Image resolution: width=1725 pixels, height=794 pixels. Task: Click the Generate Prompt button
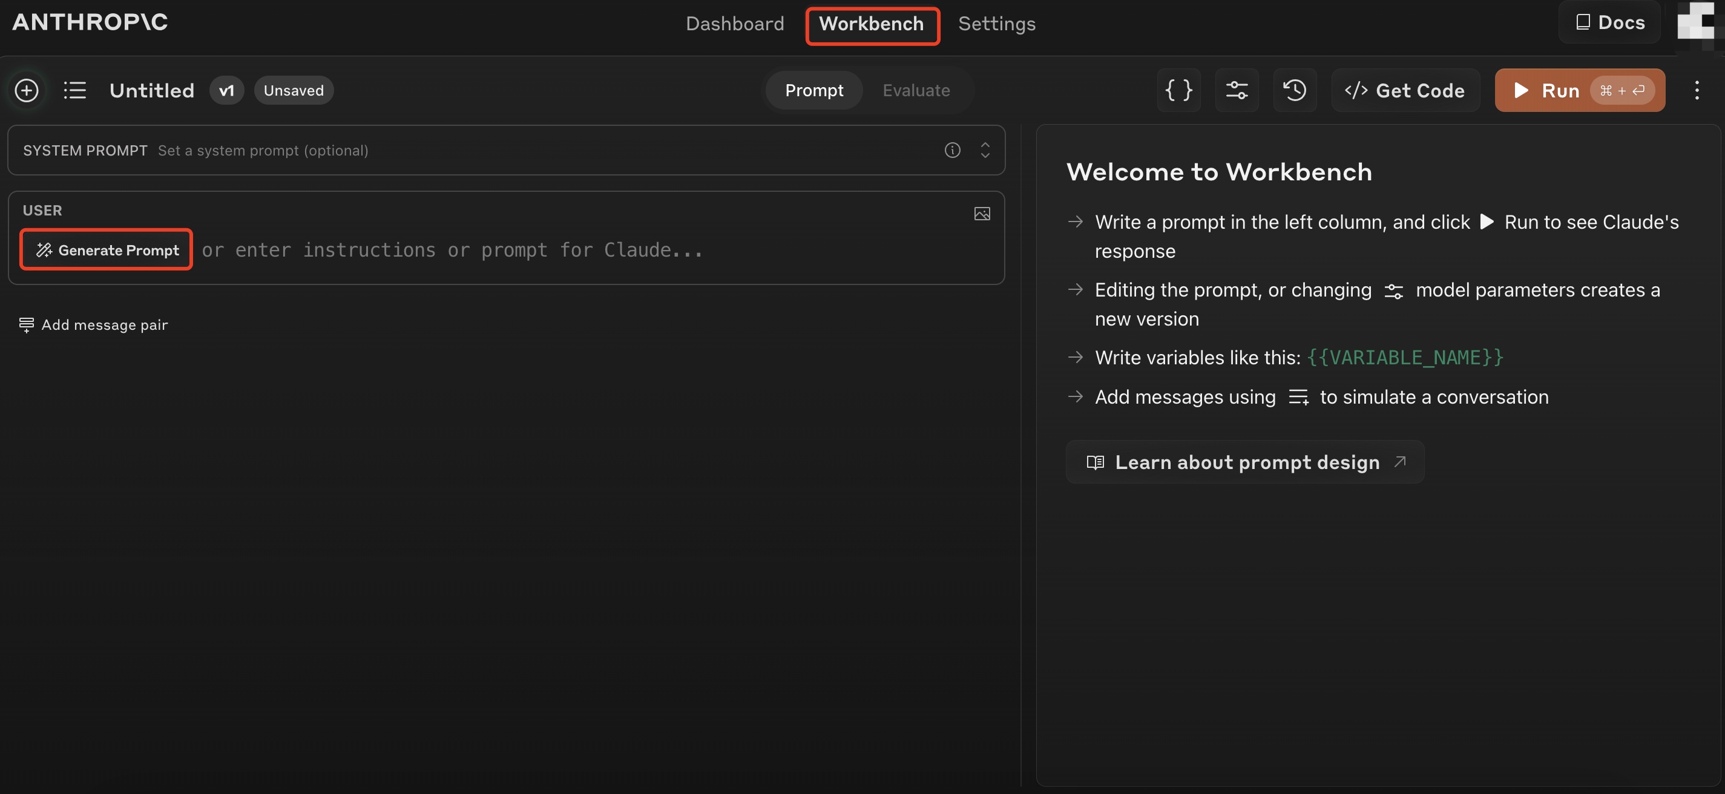click(x=107, y=250)
